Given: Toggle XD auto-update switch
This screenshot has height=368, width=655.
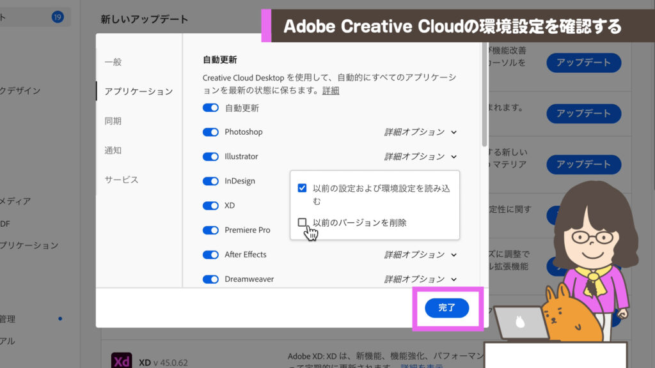Looking at the screenshot, I should click(210, 206).
